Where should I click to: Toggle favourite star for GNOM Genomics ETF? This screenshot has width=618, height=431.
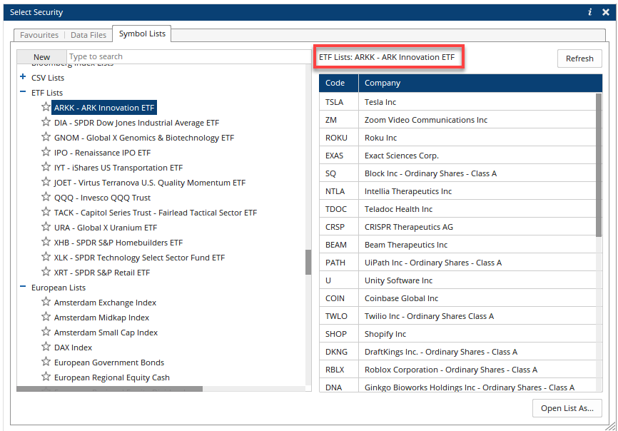(46, 137)
